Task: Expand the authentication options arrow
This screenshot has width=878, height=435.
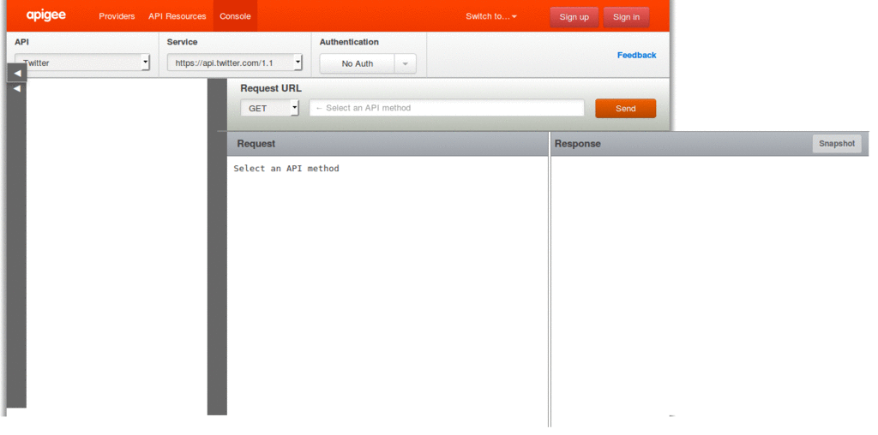Action: pos(406,63)
